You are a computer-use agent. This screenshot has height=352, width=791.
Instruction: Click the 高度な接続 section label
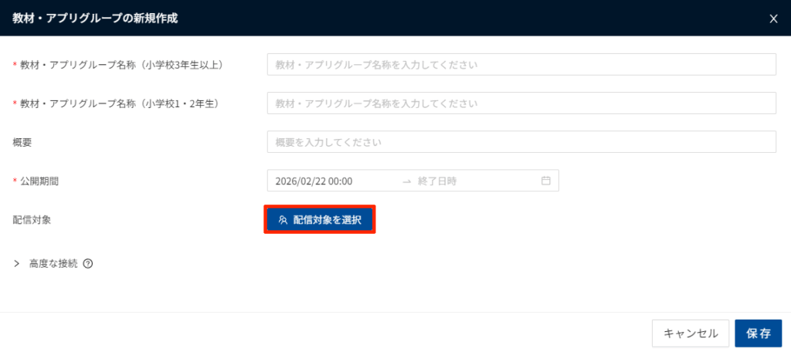tap(53, 263)
